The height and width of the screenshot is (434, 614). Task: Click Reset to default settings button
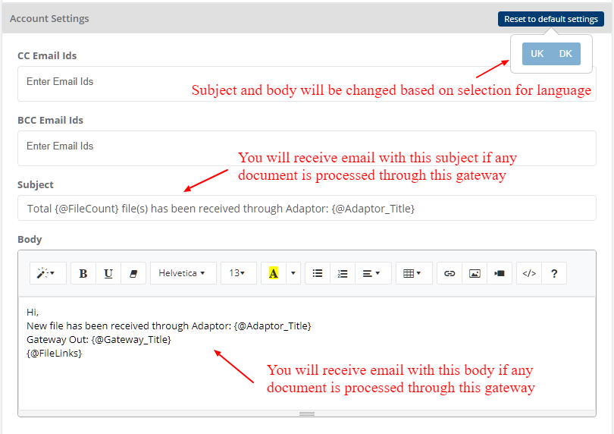pyautogui.click(x=551, y=19)
